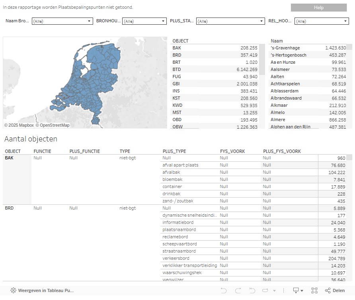Click the refresh/pause icon in bottom toolbar
Image resolution: width=355 pixels, height=300 pixels.
click(266, 290)
